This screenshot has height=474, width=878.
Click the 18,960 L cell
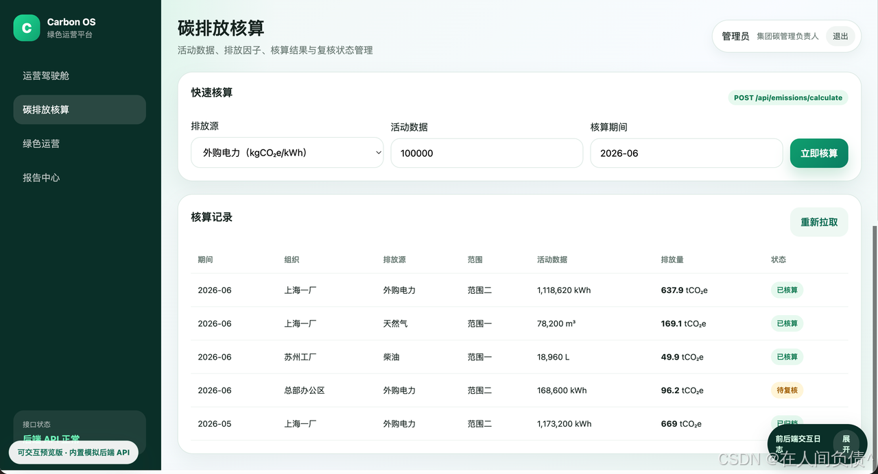pyautogui.click(x=554, y=357)
